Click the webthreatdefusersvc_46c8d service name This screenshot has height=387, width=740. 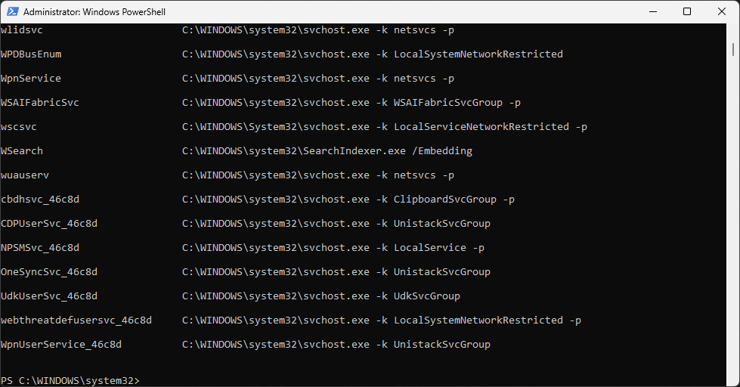point(76,320)
